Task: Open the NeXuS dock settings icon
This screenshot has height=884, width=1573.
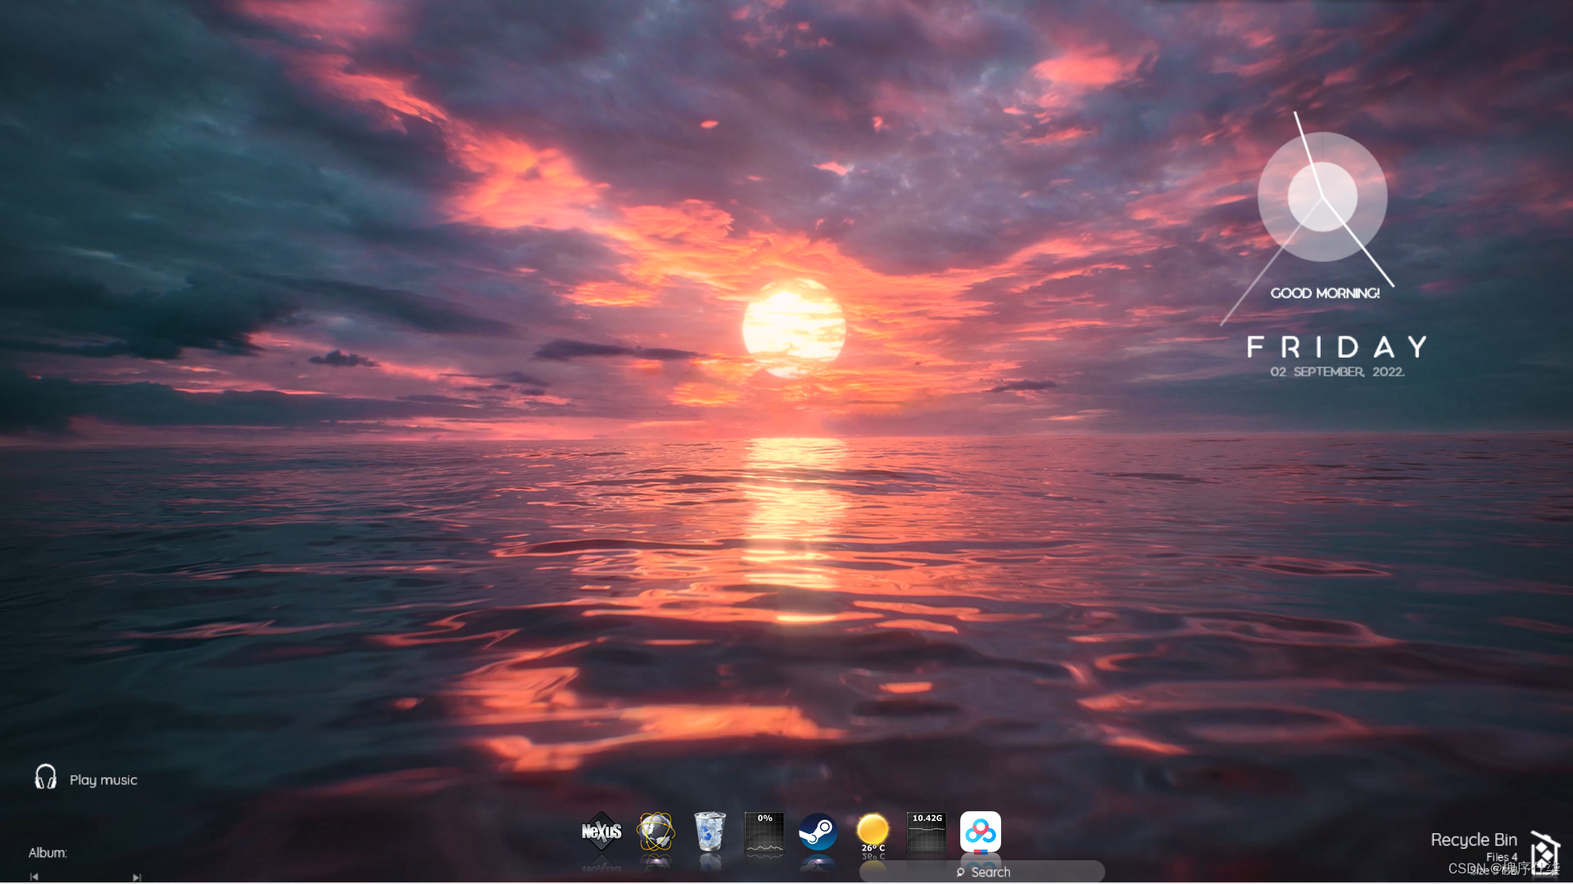Action: [x=601, y=830]
